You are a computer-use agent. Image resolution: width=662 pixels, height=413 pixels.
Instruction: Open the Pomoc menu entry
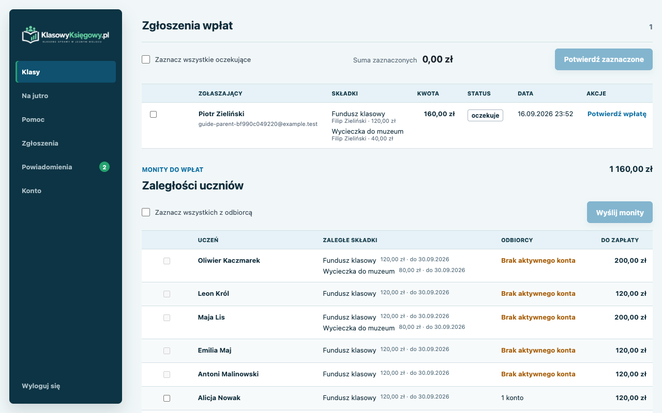(66, 119)
